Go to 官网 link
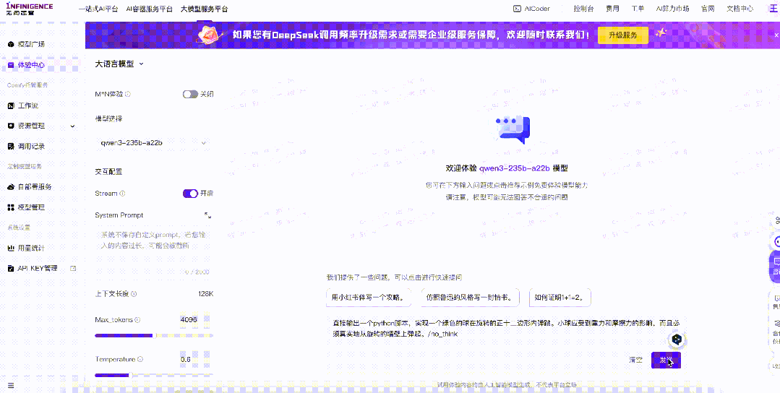The image size is (780, 393). coord(708,9)
